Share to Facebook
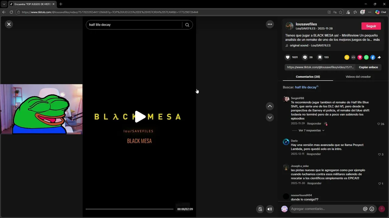 tap(373, 57)
